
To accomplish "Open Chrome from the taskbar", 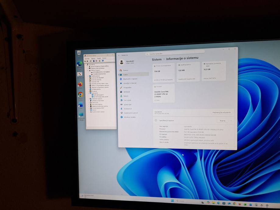I will tap(235, 204).
